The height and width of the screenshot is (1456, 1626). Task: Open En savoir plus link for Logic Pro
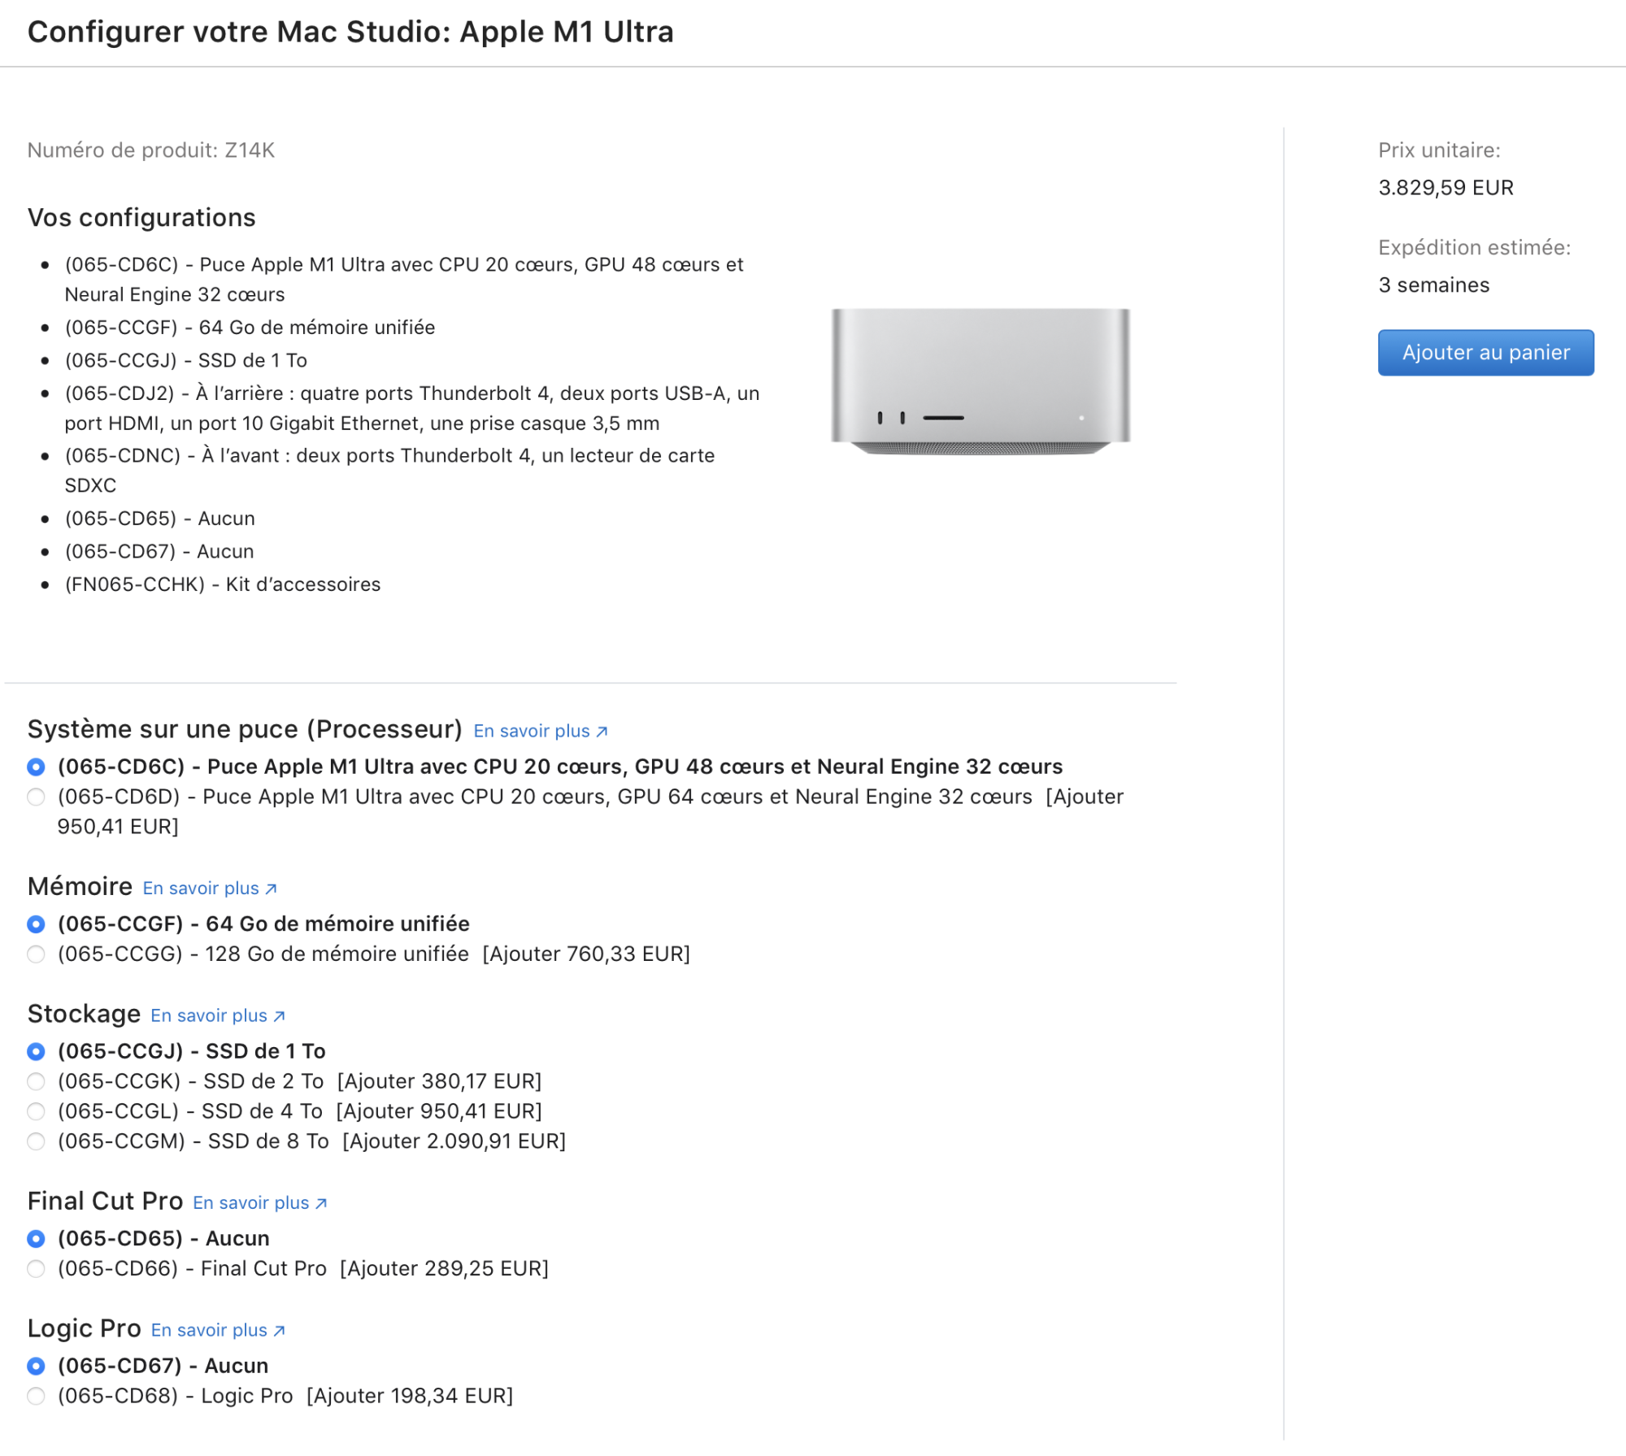[x=209, y=1330]
